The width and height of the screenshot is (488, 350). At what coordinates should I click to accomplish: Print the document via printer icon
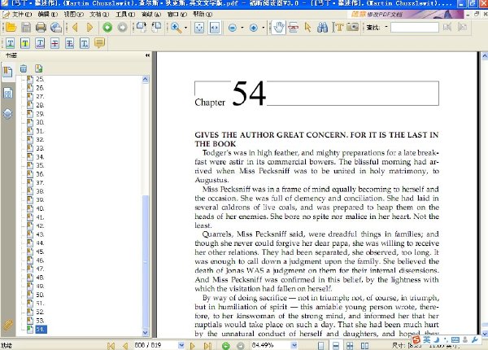coord(41,28)
